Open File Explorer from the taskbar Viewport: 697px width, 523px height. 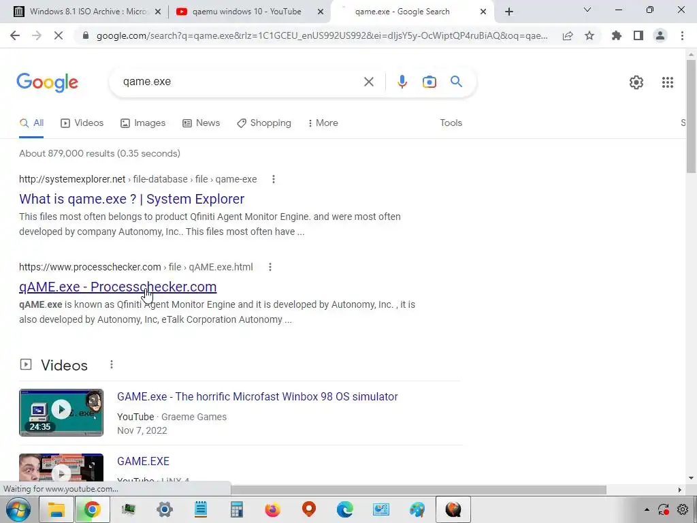pos(56,509)
